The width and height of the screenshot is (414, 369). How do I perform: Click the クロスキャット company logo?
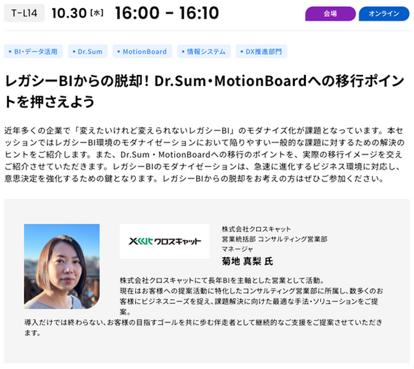[164, 241]
